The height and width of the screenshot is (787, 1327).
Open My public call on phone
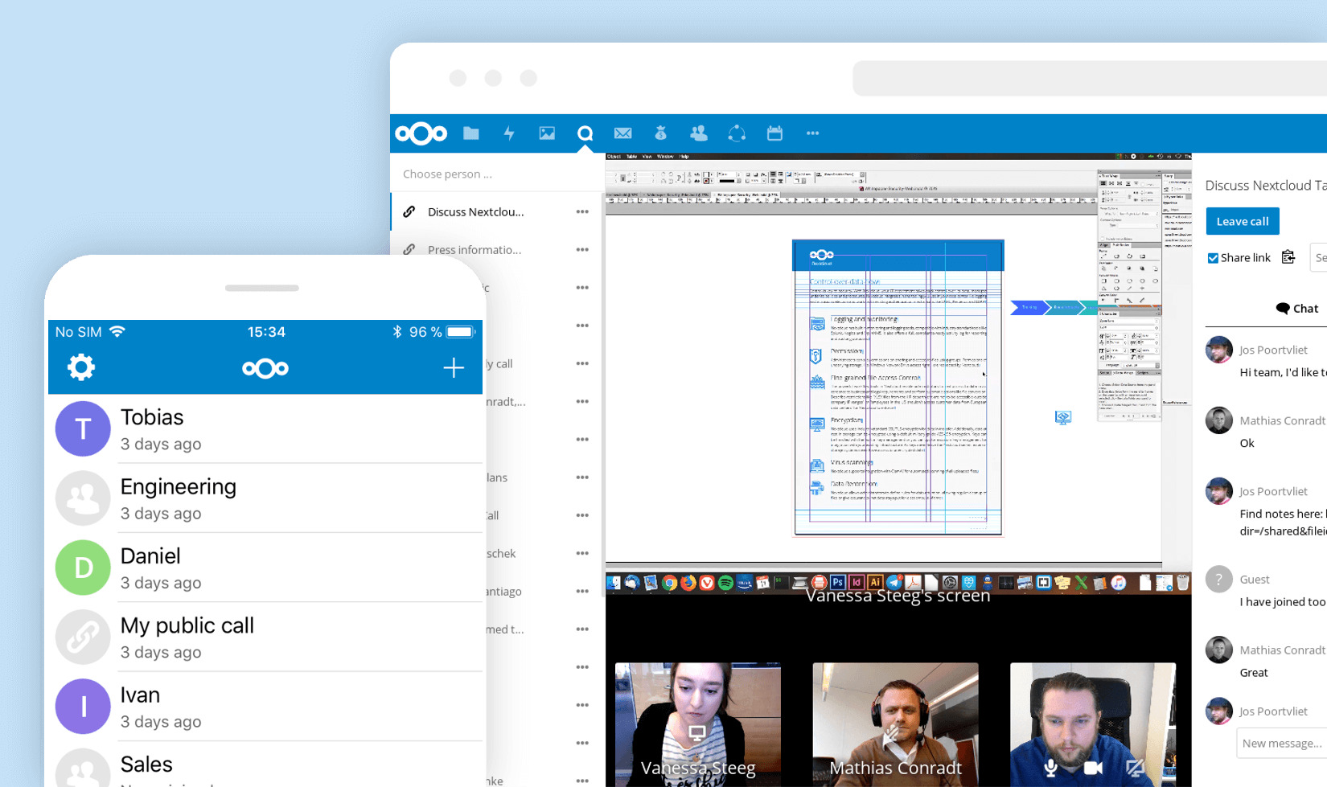pos(265,637)
